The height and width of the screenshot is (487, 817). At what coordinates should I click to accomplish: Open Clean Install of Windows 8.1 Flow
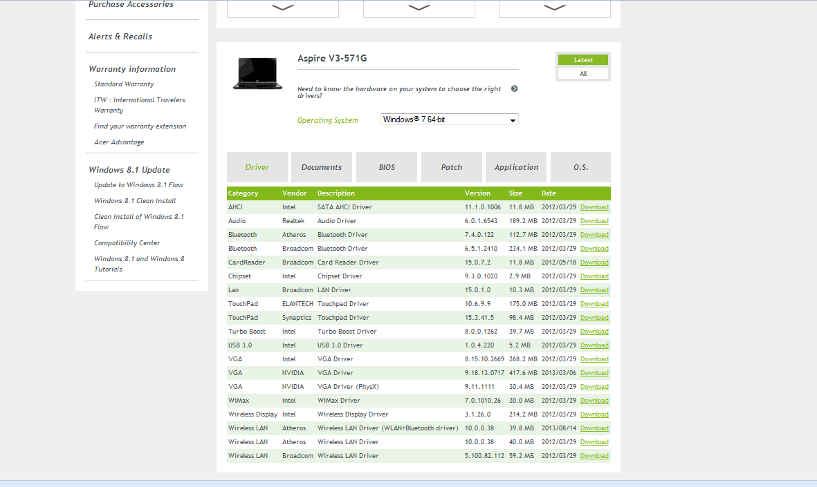(x=139, y=222)
